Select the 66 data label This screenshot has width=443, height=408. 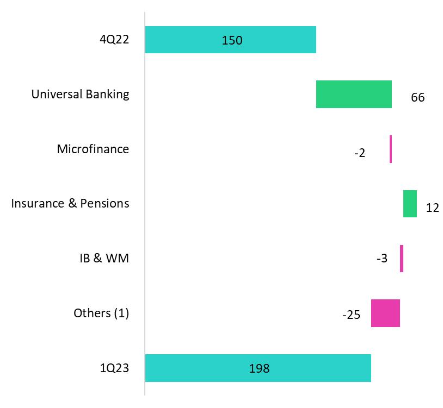coord(417,98)
